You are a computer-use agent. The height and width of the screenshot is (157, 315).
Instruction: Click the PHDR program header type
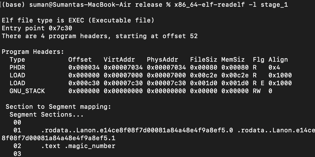17,68
